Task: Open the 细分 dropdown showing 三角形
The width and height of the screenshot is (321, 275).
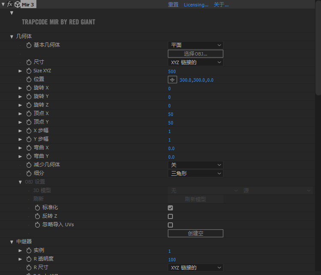Action: click(x=196, y=174)
